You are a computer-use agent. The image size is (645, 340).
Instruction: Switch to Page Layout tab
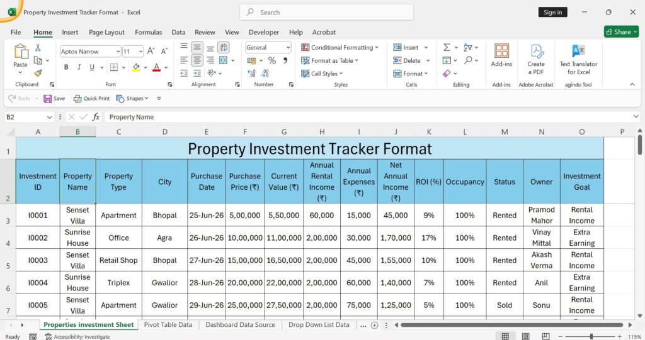pos(106,32)
